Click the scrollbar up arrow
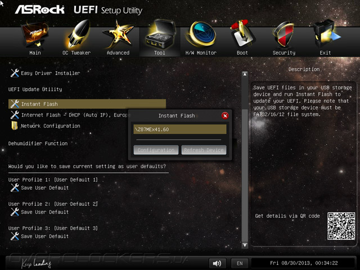This screenshot has width=360, height=270. 245,74
